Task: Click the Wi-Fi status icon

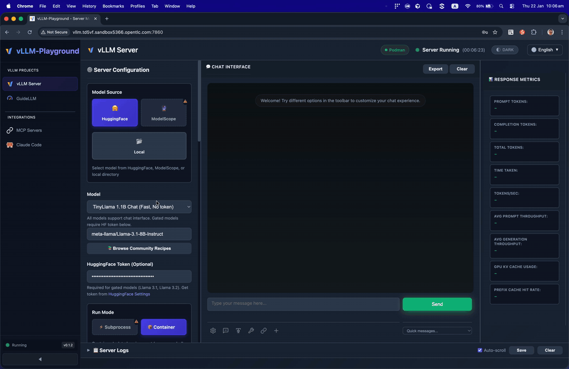Action: 468,6
